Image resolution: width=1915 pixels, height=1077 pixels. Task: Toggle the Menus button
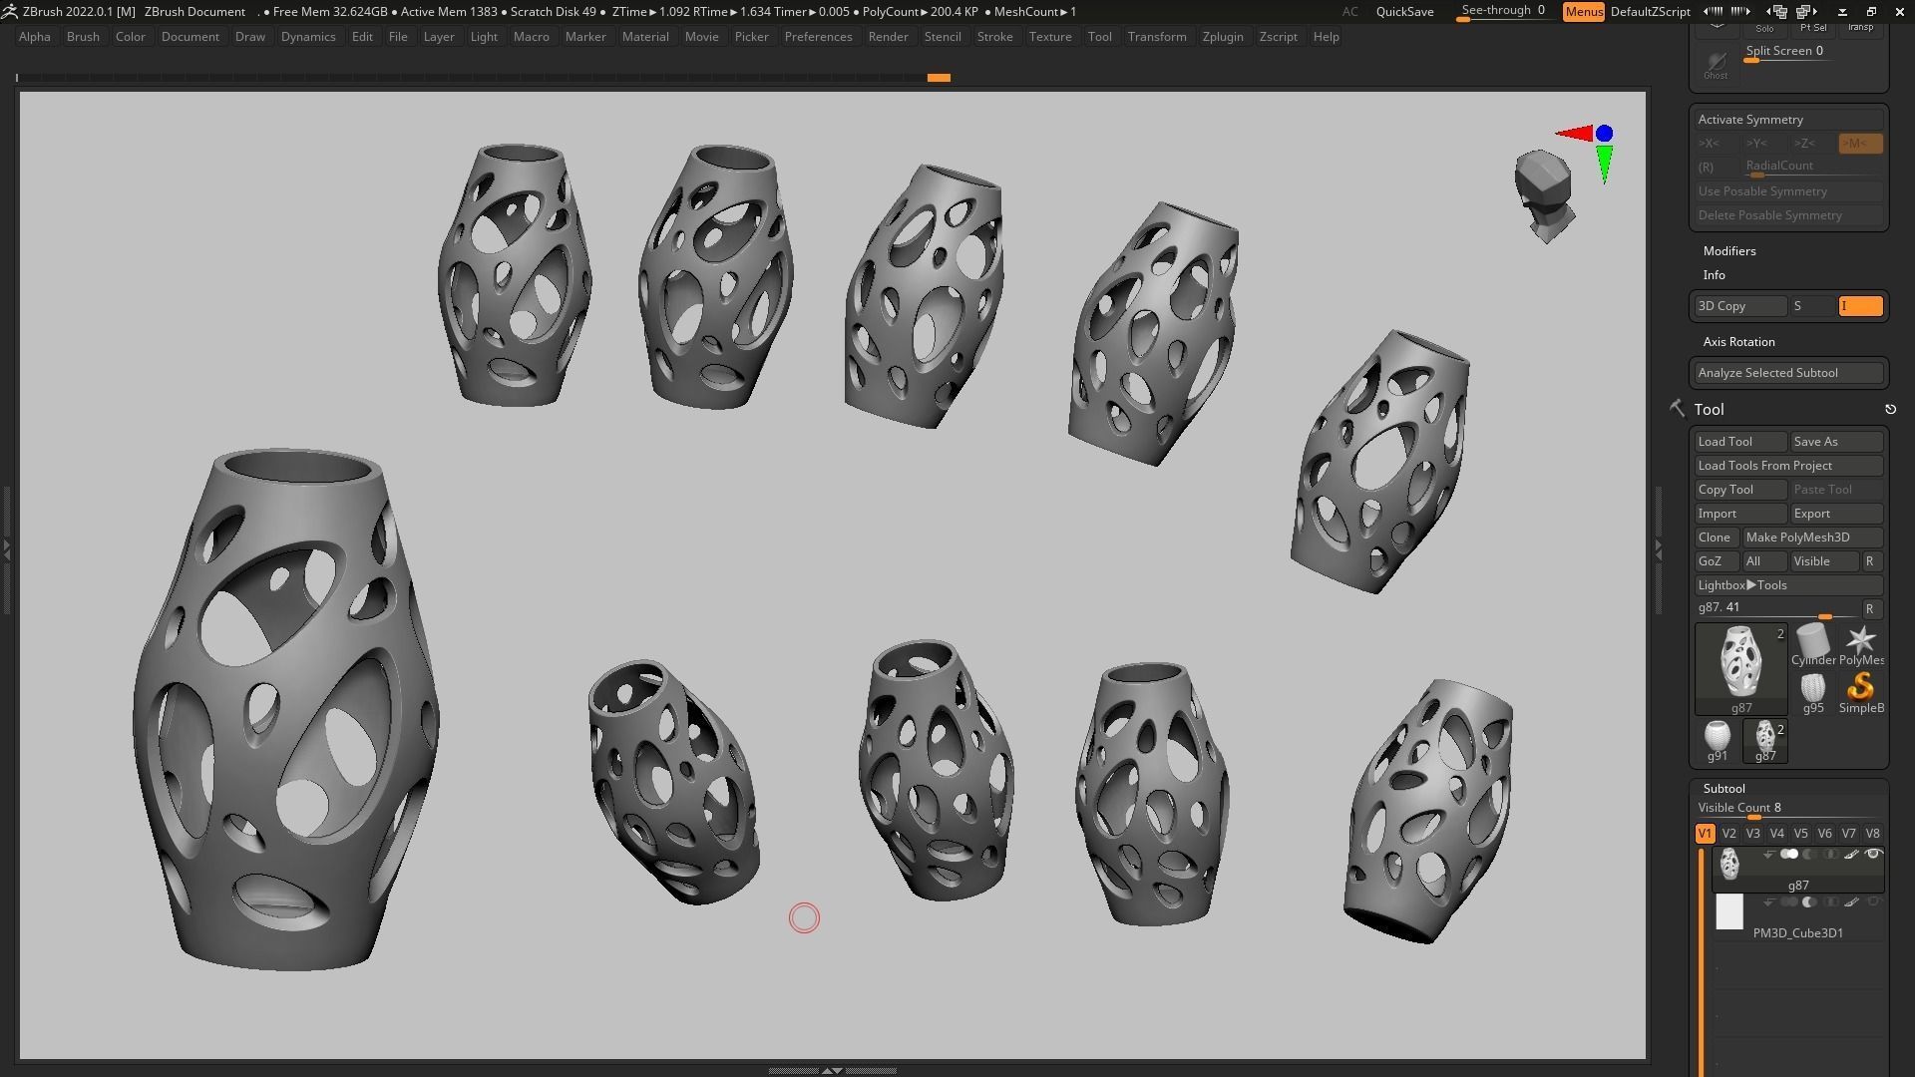pos(1583,12)
